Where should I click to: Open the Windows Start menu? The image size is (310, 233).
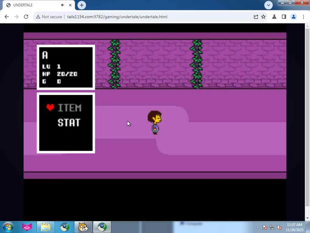(8, 227)
